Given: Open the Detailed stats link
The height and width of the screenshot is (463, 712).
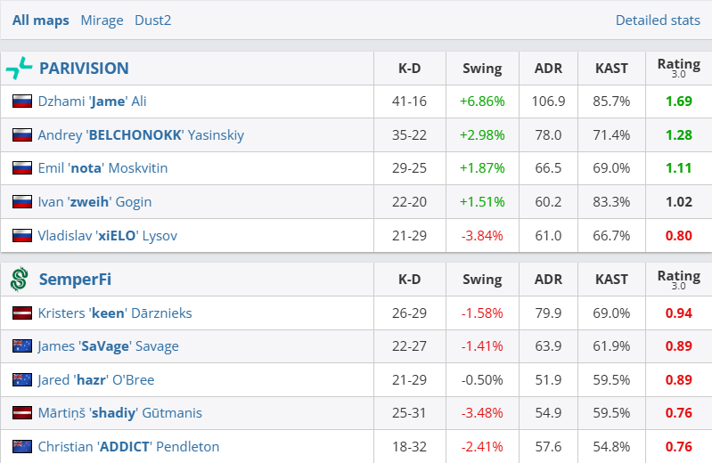Looking at the screenshot, I should click(658, 20).
